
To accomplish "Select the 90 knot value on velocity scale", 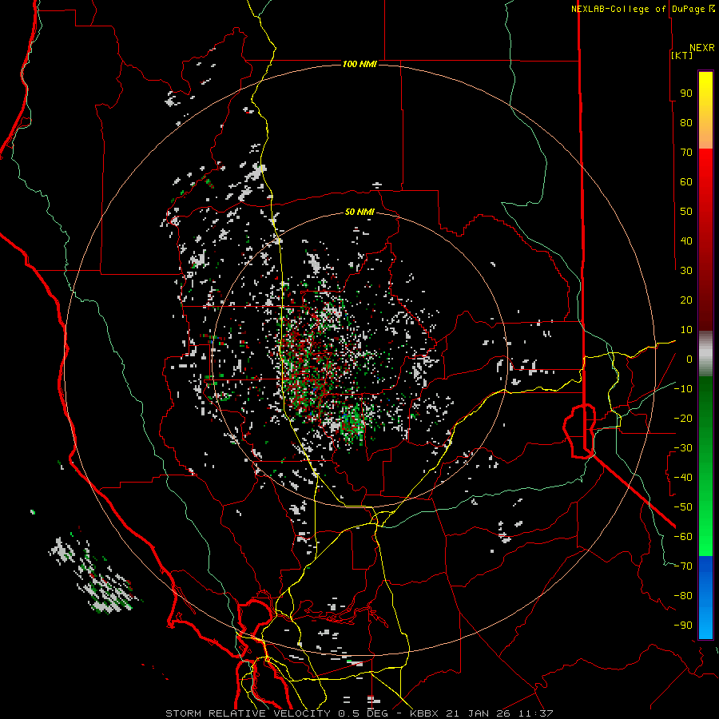I will point(686,93).
